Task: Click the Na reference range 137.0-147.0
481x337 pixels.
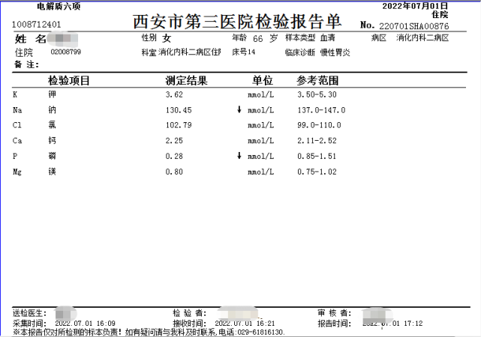Action: pyautogui.click(x=321, y=110)
